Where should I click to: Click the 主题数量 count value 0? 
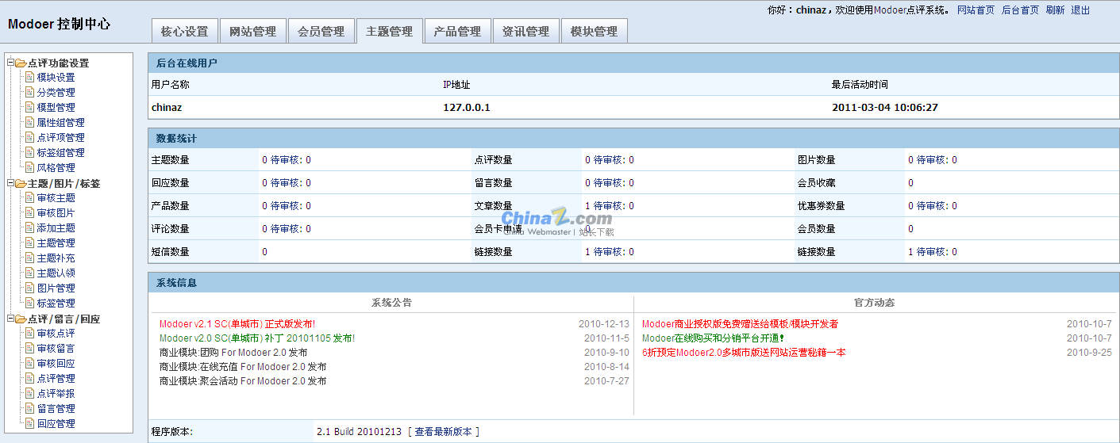[265, 160]
